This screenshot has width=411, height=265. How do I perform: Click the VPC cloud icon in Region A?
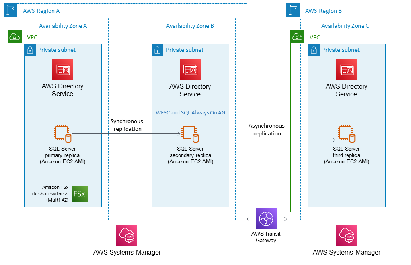point(15,37)
